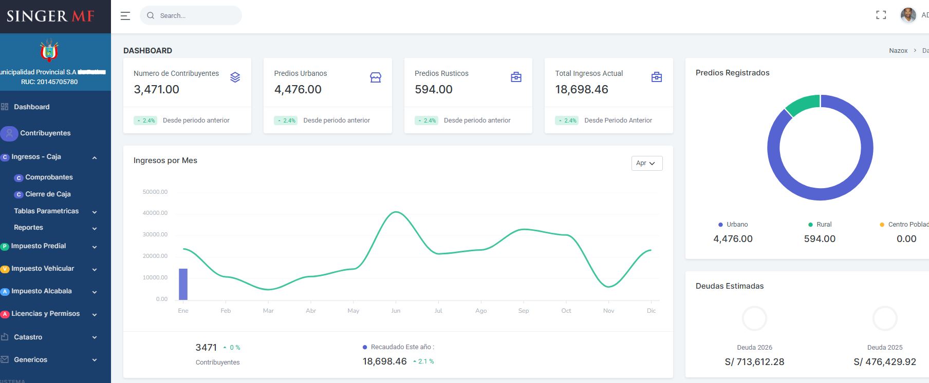929x383 pixels.
Task: Click the user avatar profile picture
Action: point(908,15)
